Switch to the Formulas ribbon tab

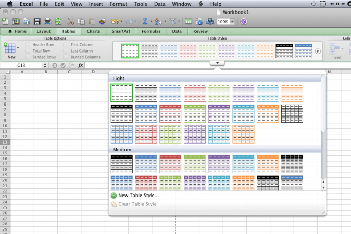click(x=151, y=31)
